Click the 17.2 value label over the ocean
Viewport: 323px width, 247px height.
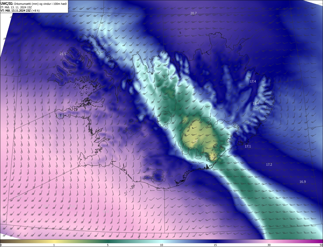269,165
